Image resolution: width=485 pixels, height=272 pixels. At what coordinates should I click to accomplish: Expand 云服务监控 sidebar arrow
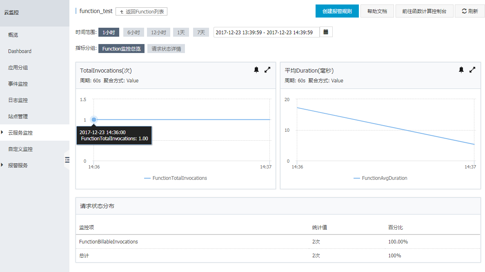(x=2, y=133)
